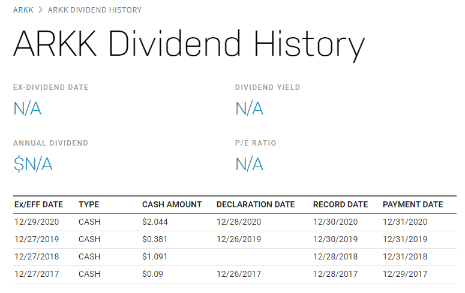The width and height of the screenshot is (465, 293).
Task: Click N/A value under Ex-Dividend Date
Action: (27, 108)
